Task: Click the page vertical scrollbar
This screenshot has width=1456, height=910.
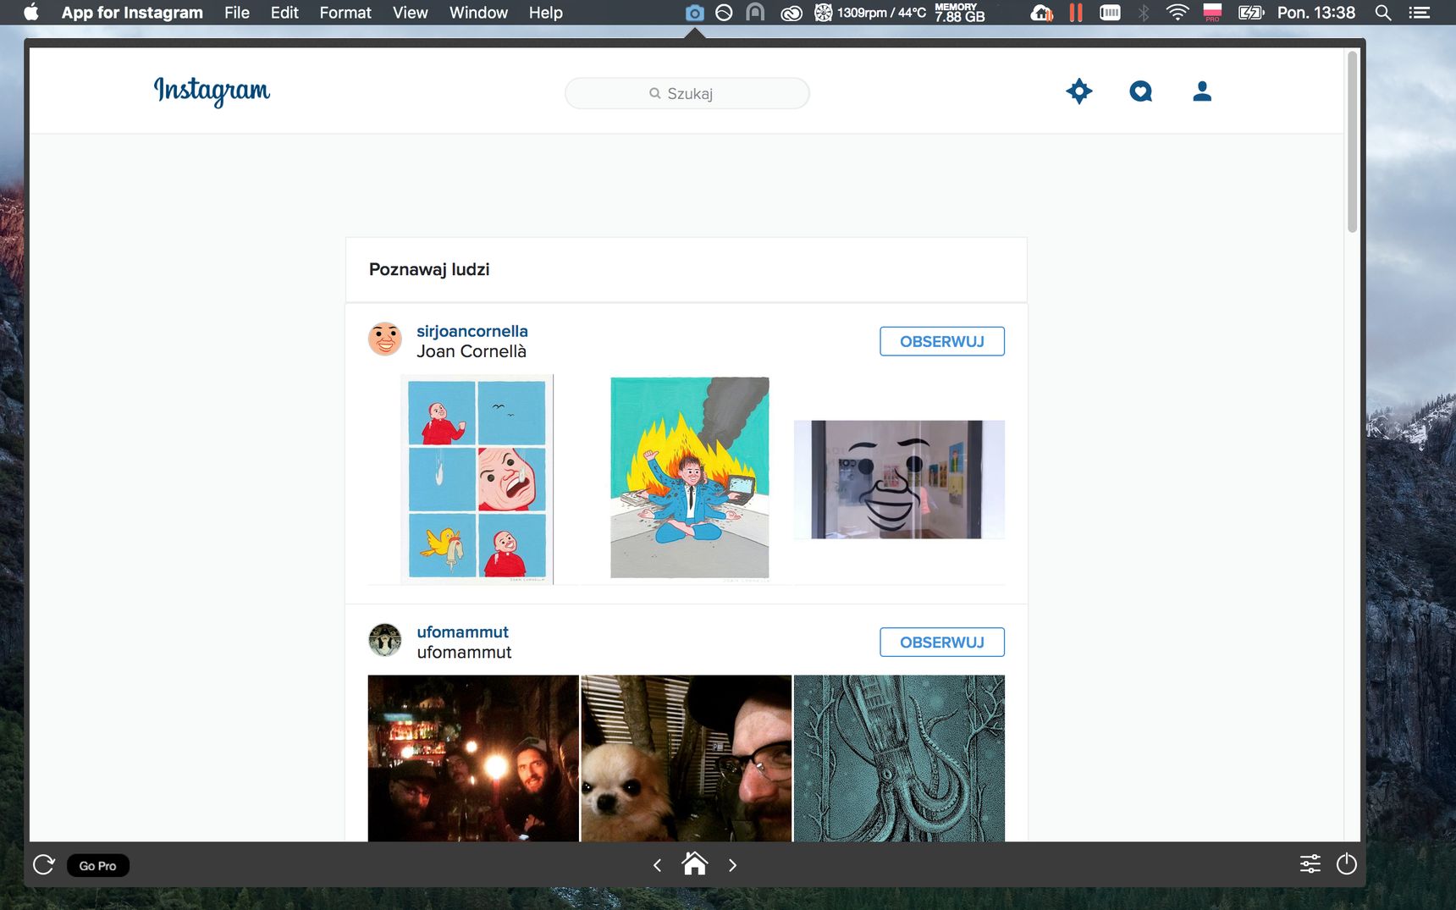Action: pyautogui.click(x=1352, y=141)
